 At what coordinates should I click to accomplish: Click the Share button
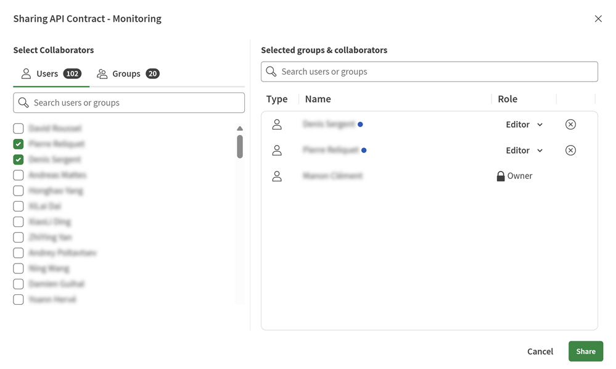(x=585, y=351)
